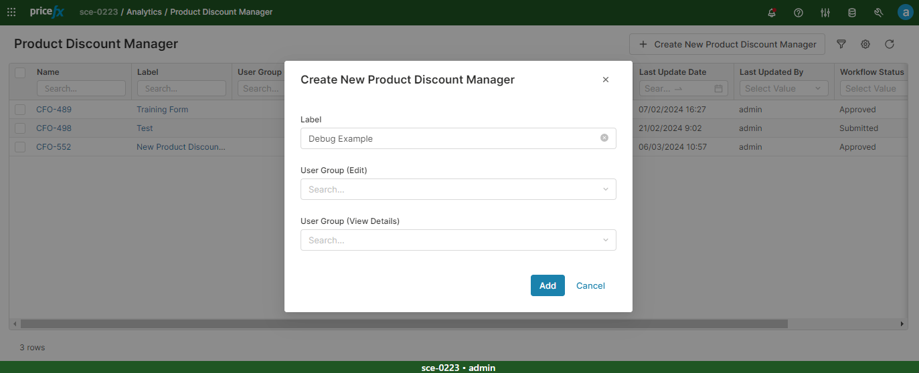The height and width of the screenshot is (373, 919).
Task: Open the user avatar menu
Action: 906,13
